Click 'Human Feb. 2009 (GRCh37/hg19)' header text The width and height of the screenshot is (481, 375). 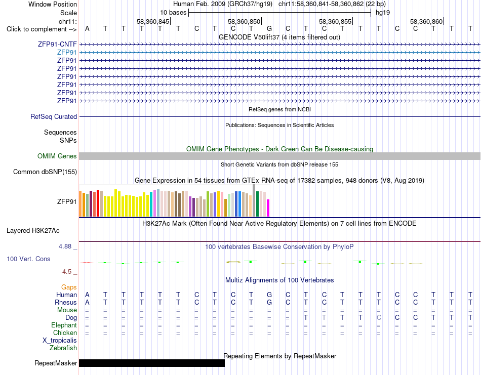click(223, 4)
